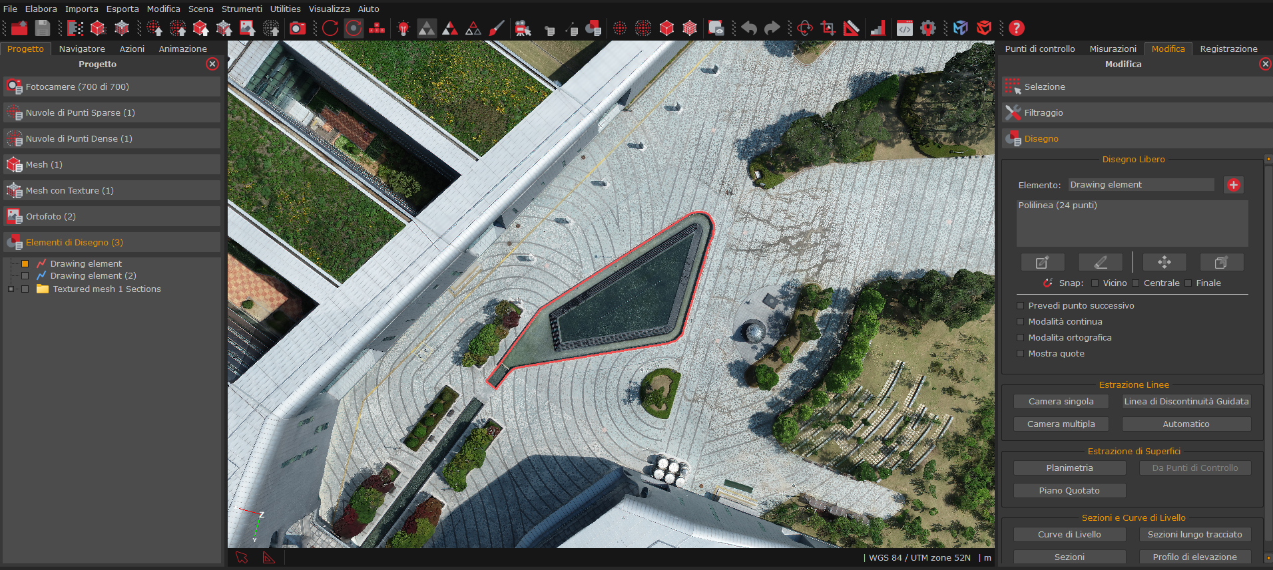Click the red triangle icon below viewport
1273x570 pixels.
269,557
